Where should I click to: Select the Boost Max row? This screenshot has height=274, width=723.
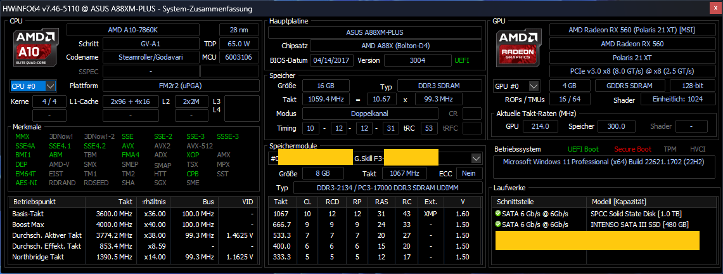point(134,225)
